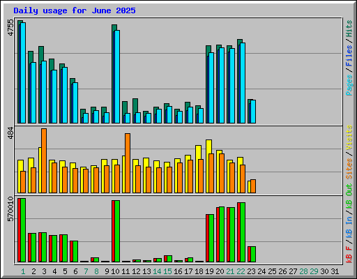The image size is (357, 279).
Task: Click day label 30 on the axis
Action: pyautogui.click(x=324, y=271)
